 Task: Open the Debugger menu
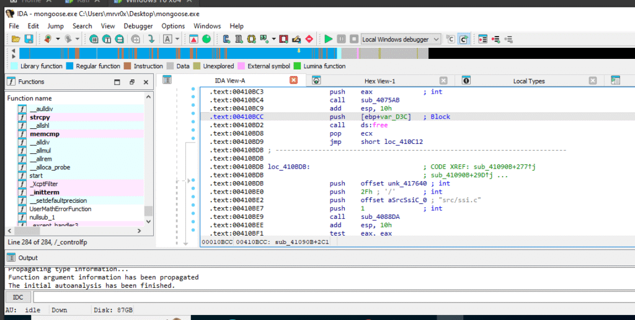[138, 26]
